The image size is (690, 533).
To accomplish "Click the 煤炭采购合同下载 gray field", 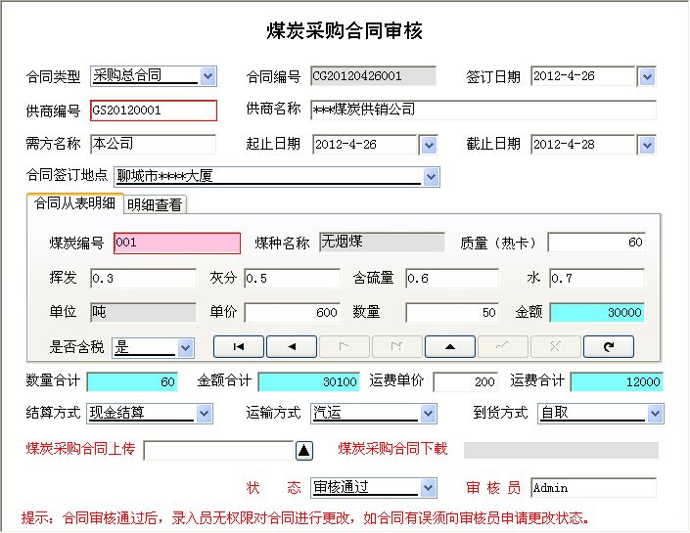I will tap(561, 450).
